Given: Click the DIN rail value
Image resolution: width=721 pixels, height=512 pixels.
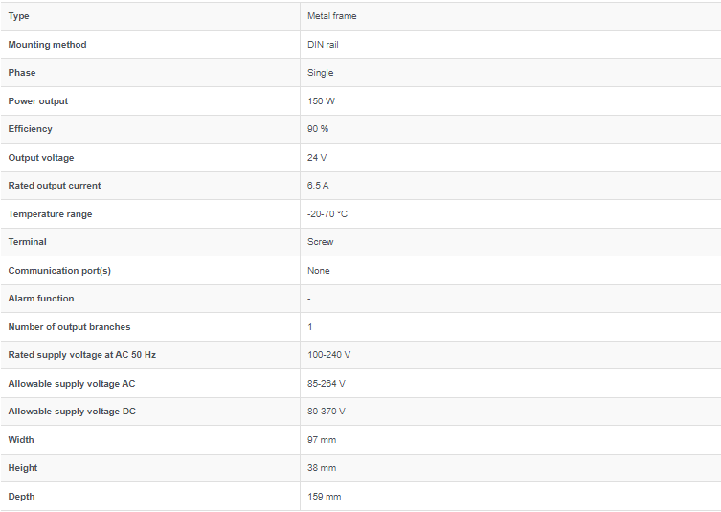Looking at the screenshot, I should point(324,45).
